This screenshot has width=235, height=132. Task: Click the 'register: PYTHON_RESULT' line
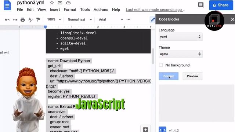[72, 96]
